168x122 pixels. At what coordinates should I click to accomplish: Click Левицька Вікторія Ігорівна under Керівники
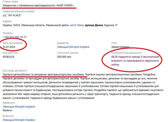click(x=19, y=107)
